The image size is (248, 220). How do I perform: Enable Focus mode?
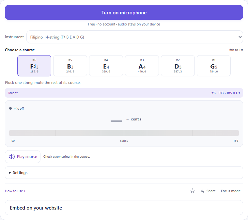coord(231,191)
